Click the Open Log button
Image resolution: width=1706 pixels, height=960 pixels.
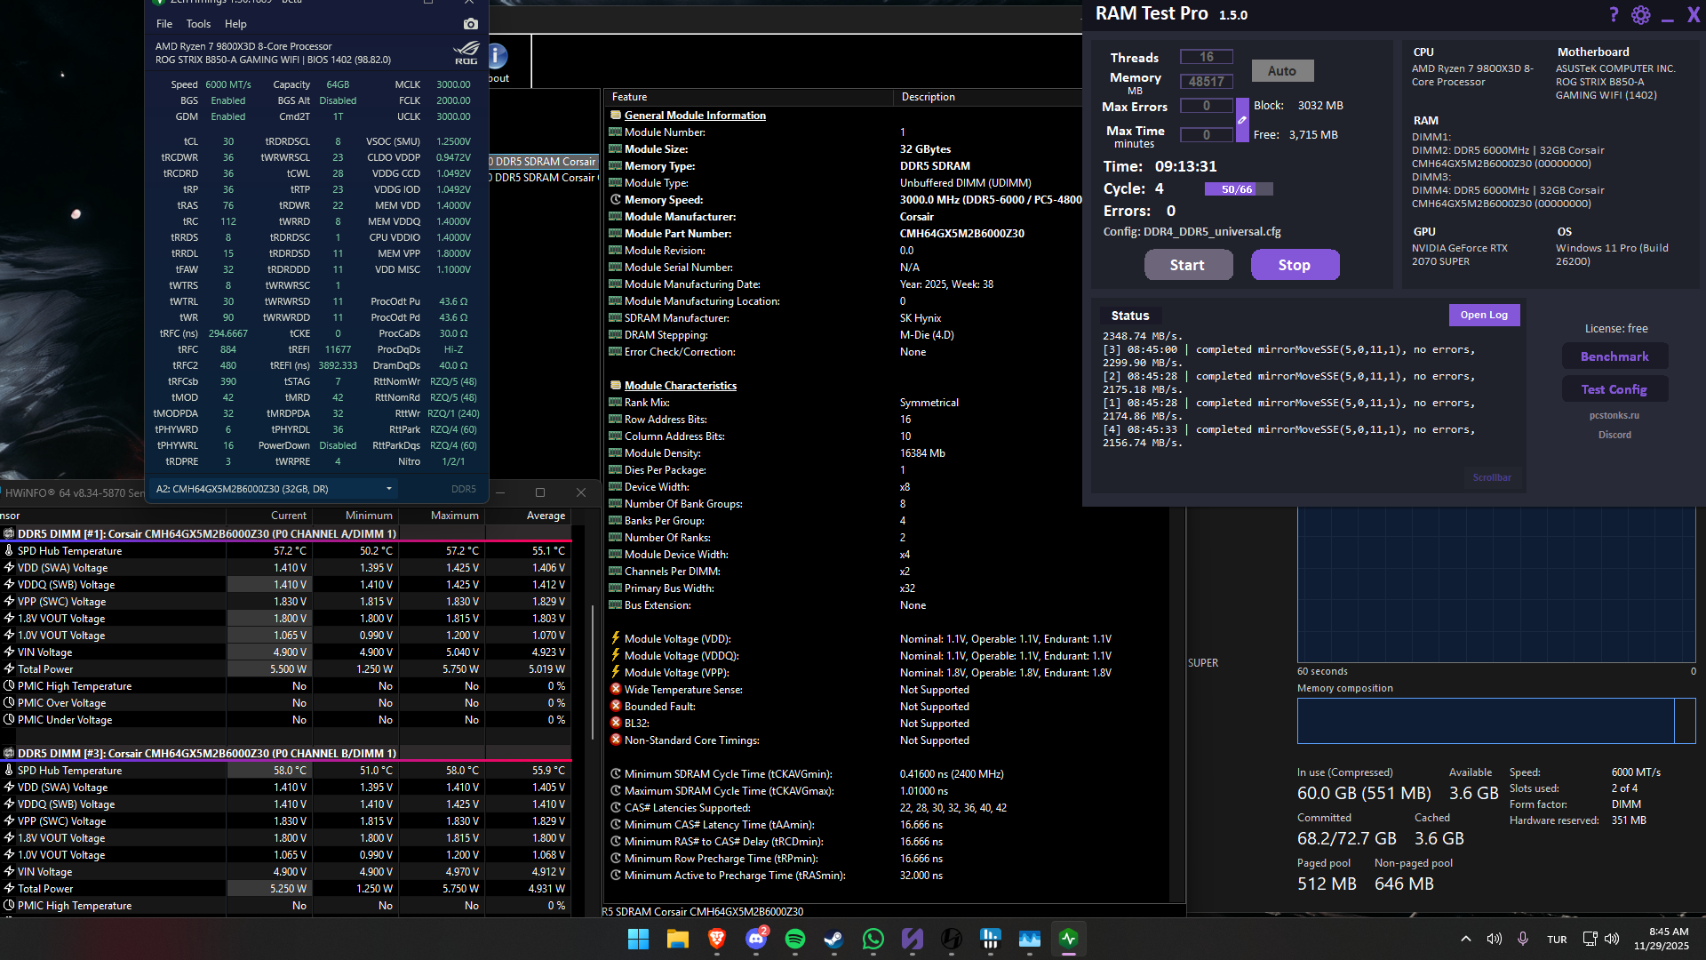click(x=1484, y=315)
